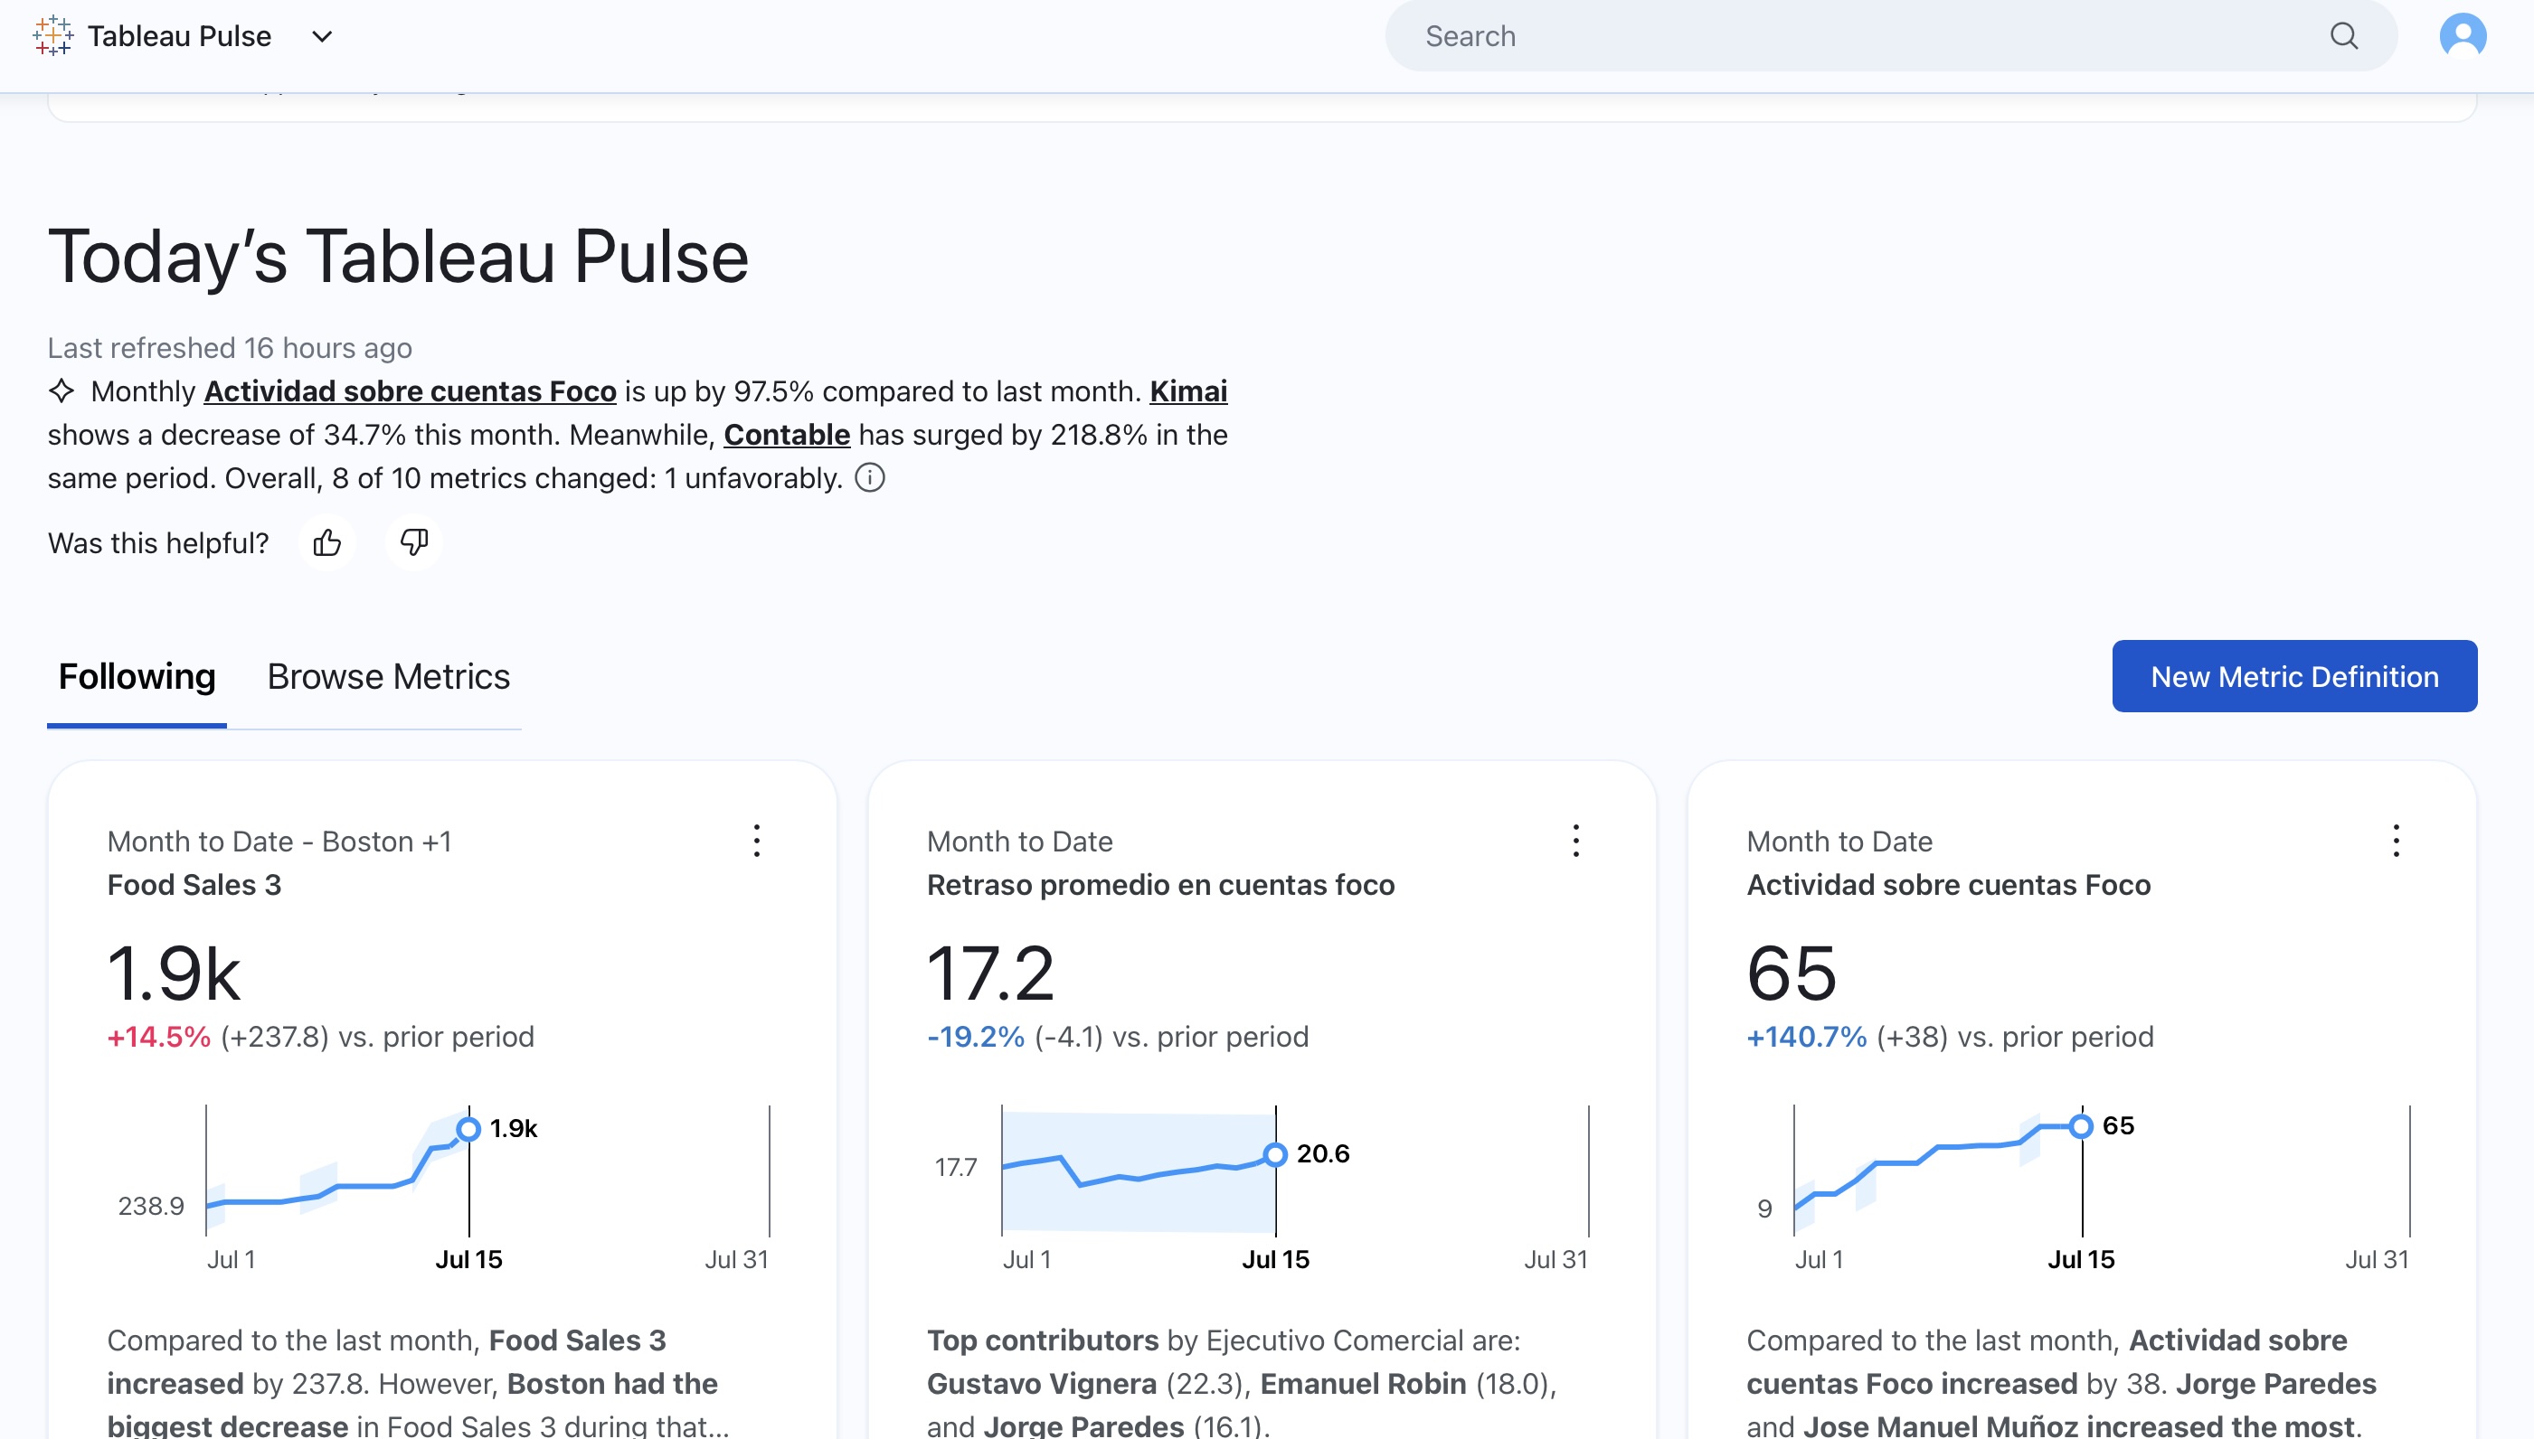
Task: Click the 65 data point on Actividad chart
Action: click(x=2081, y=1126)
